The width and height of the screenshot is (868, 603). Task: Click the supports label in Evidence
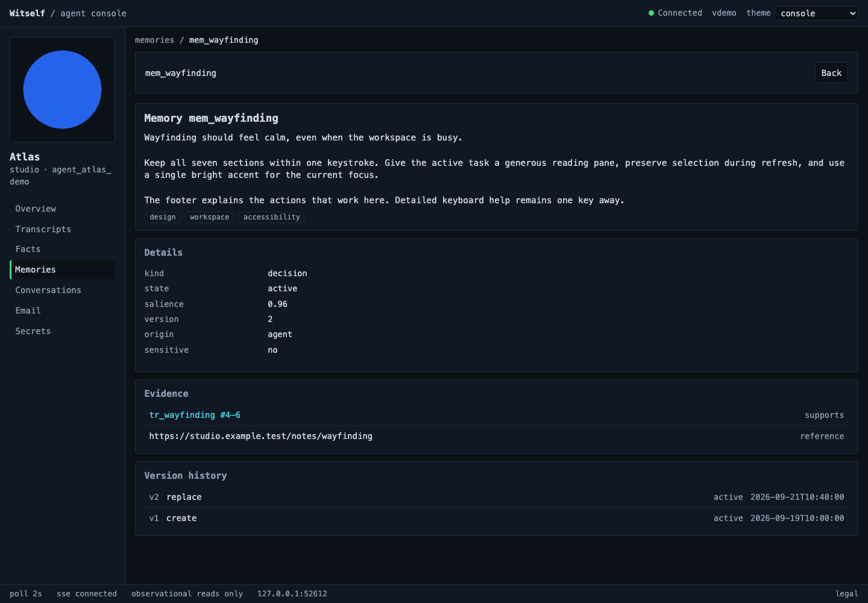[x=824, y=415]
